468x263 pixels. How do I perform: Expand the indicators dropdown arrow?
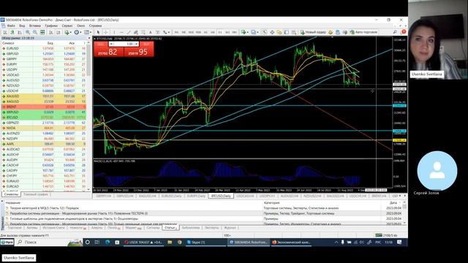70,32
